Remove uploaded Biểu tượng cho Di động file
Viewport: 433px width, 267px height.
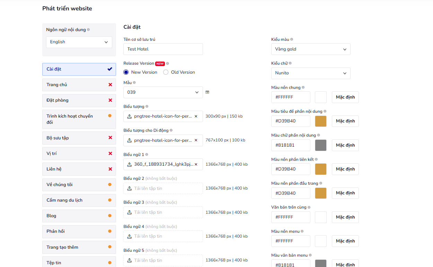point(196,140)
